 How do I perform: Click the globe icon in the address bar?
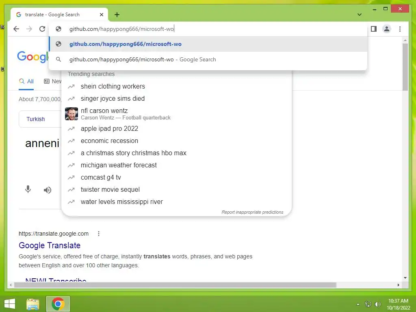[58, 29]
